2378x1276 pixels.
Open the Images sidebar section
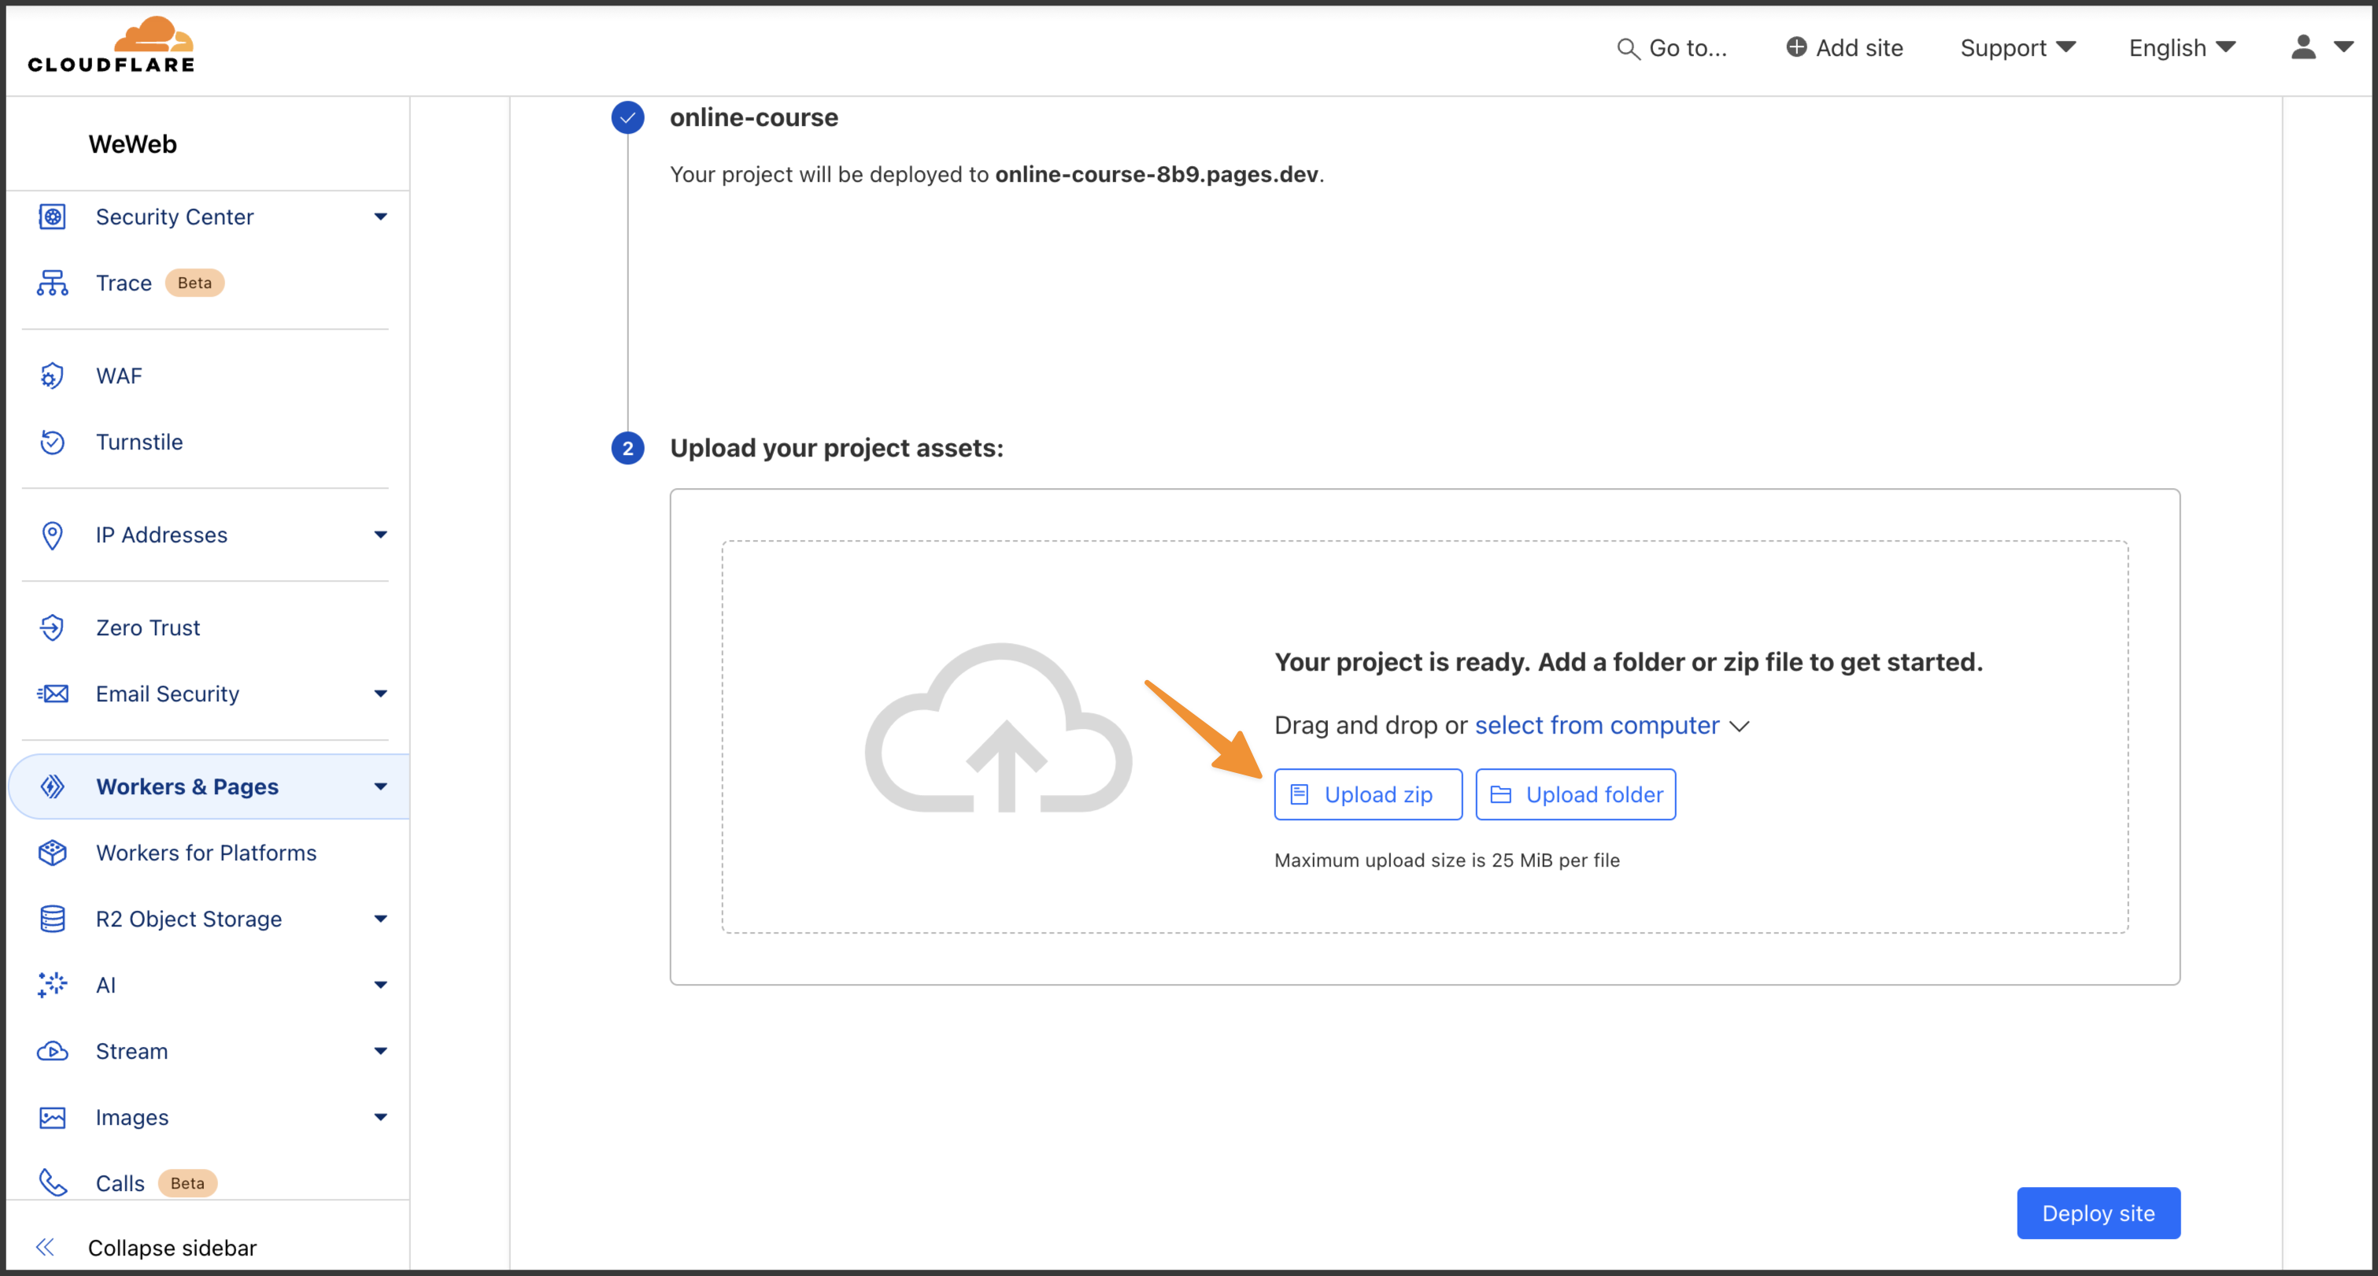tap(131, 1117)
